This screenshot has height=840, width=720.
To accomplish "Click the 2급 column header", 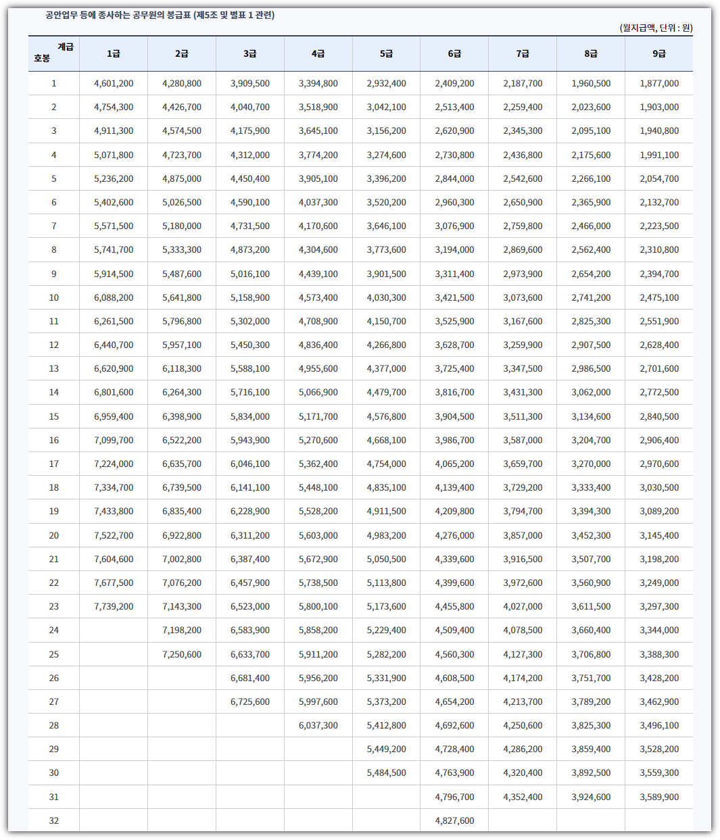I will point(182,54).
